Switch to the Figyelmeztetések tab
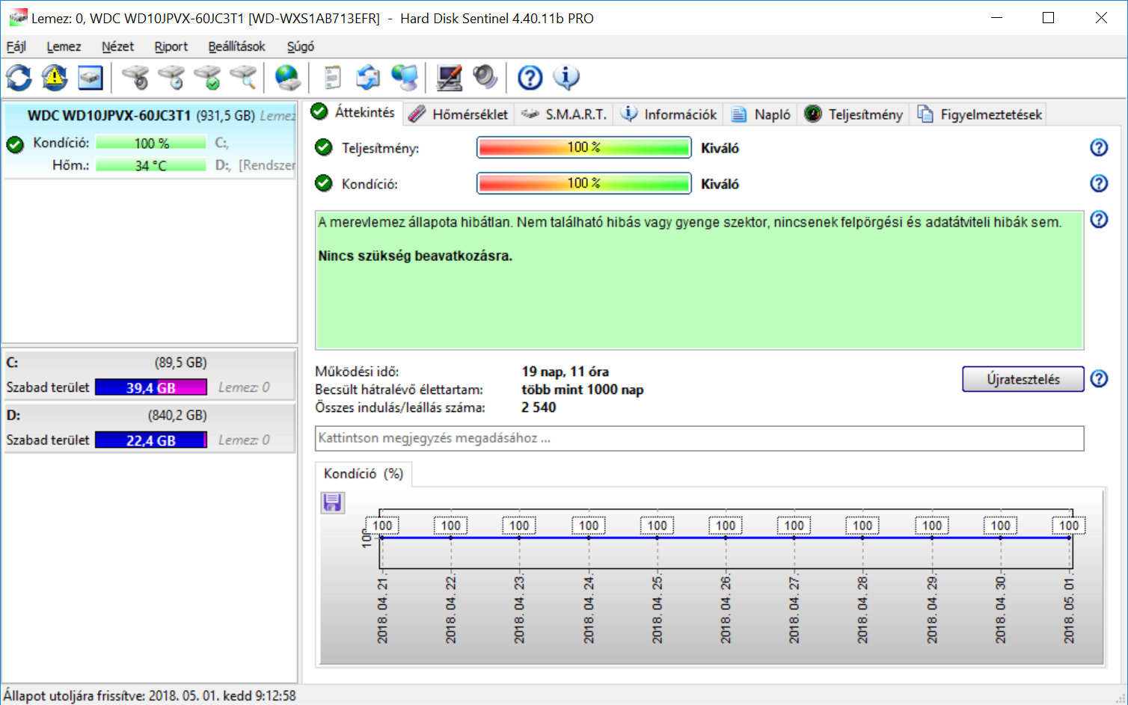1128x705 pixels. tap(979, 114)
